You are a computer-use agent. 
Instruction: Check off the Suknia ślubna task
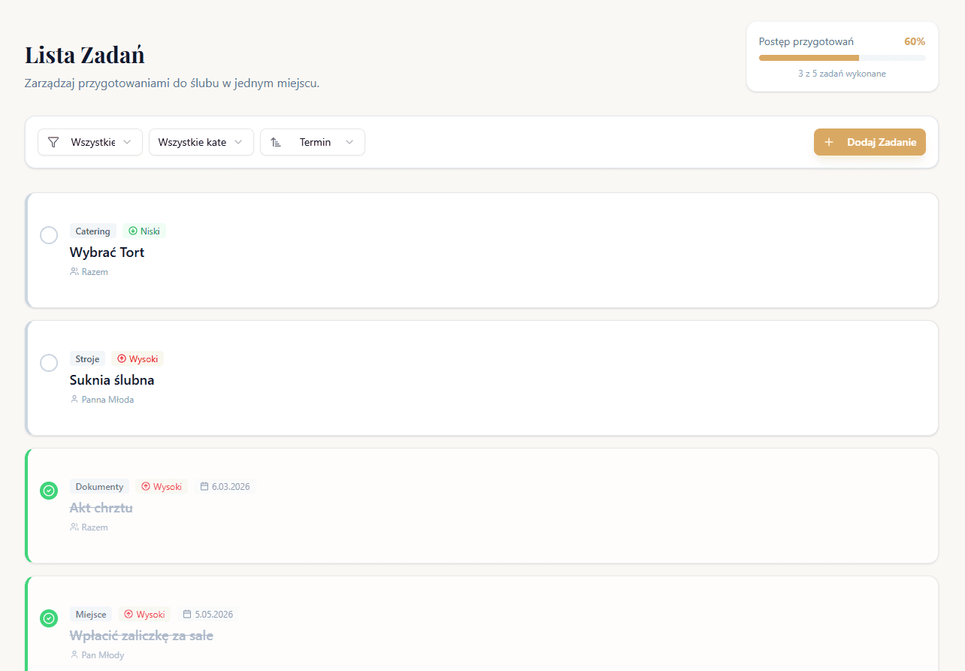pyautogui.click(x=49, y=363)
